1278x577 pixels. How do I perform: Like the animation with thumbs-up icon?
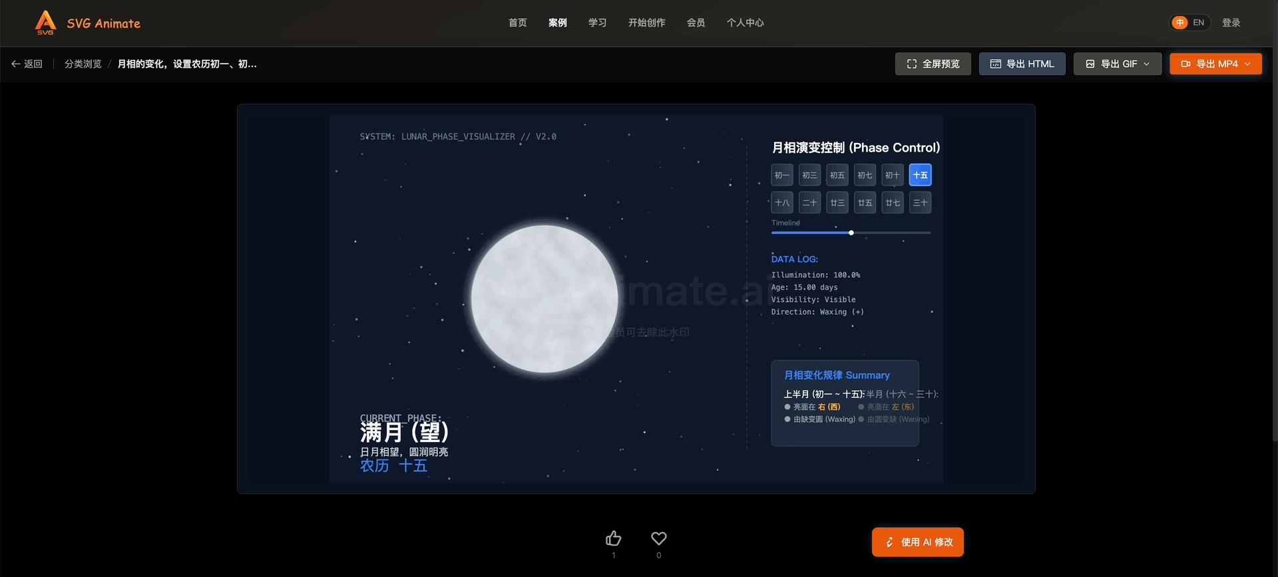click(613, 538)
